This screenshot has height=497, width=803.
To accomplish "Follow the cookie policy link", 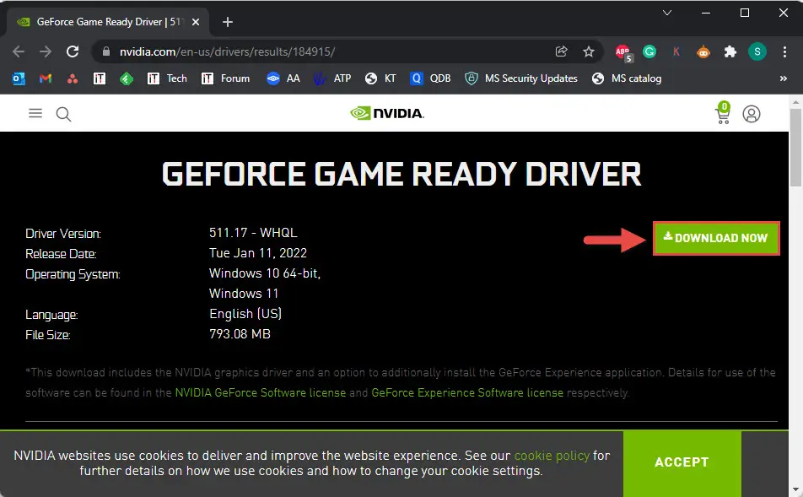I will click(x=552, y=456).
